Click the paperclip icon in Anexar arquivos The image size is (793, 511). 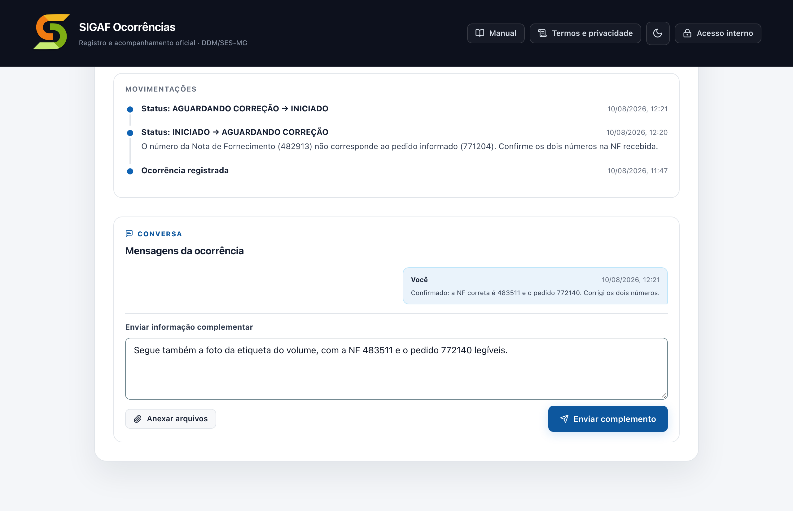138,419
